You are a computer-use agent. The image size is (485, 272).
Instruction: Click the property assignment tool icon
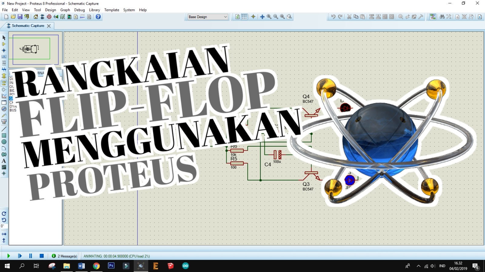pyautogui.click(x=449, y=17)
